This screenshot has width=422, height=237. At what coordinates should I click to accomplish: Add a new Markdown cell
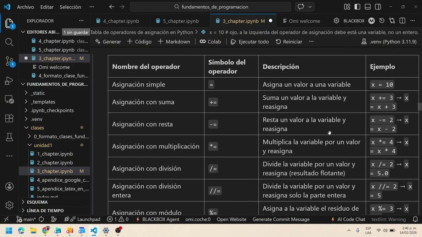pyautogui.click(x=174, y=41)
